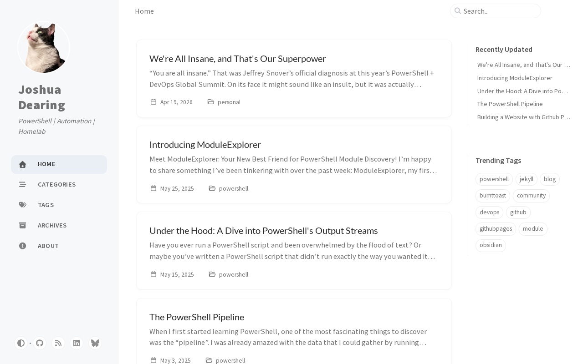Click the search magnifier icon

(458, 11)
